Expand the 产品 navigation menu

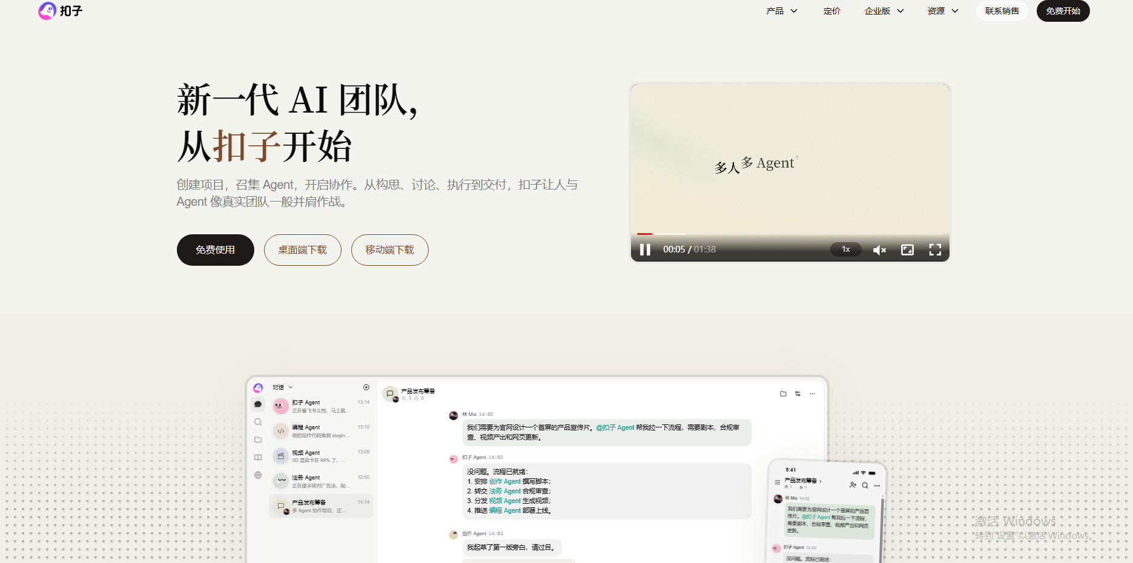pyautogui.click(x=782, y=11)
